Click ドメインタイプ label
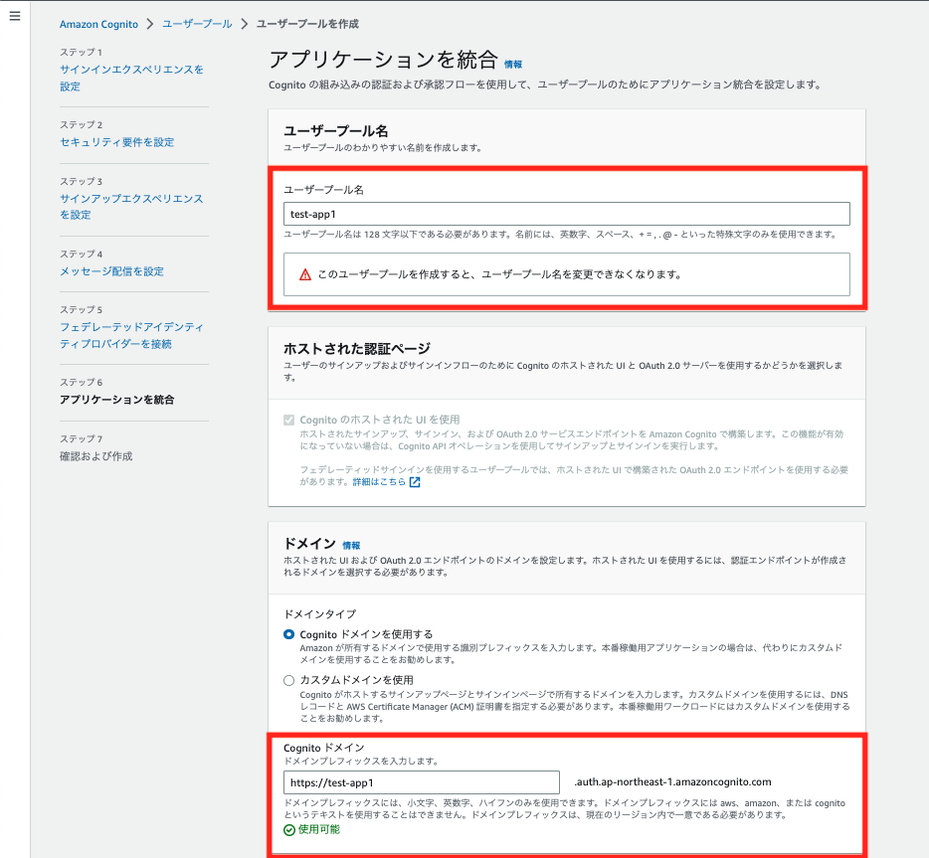 pyautogui.click(x=320, y=614)
